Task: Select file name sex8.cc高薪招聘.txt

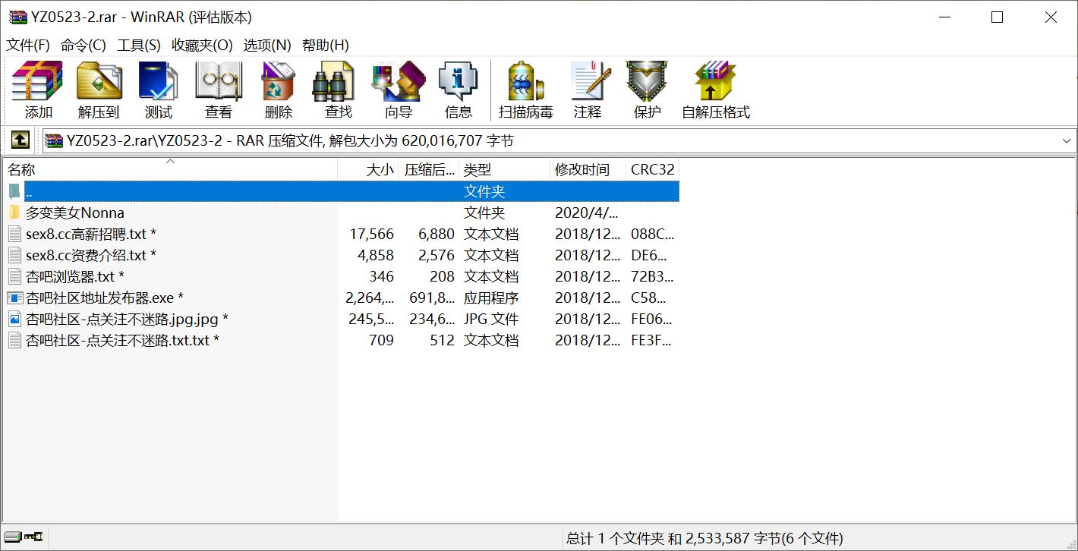Action: point(91,234)
